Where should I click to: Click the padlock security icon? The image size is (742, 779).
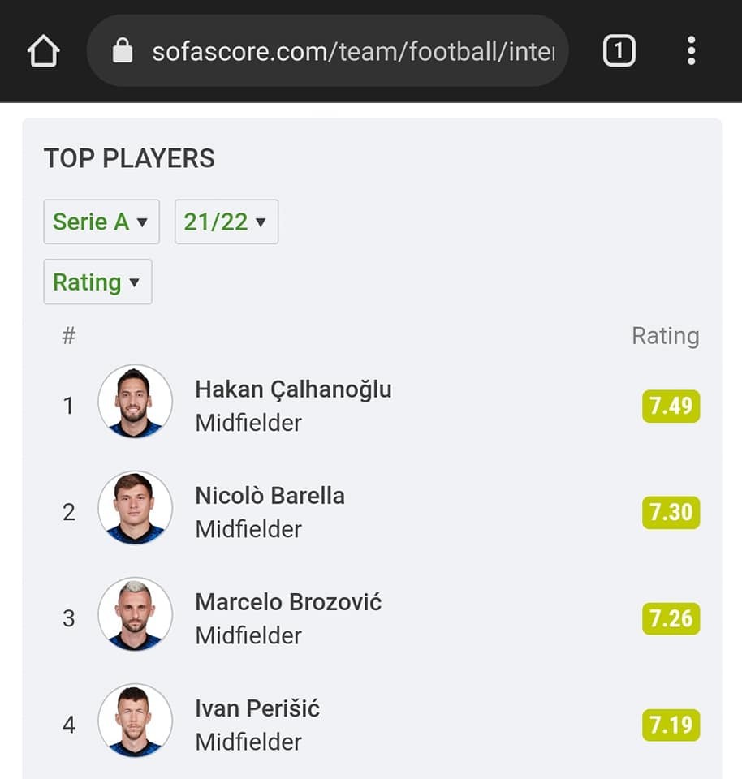click(122, 52)
